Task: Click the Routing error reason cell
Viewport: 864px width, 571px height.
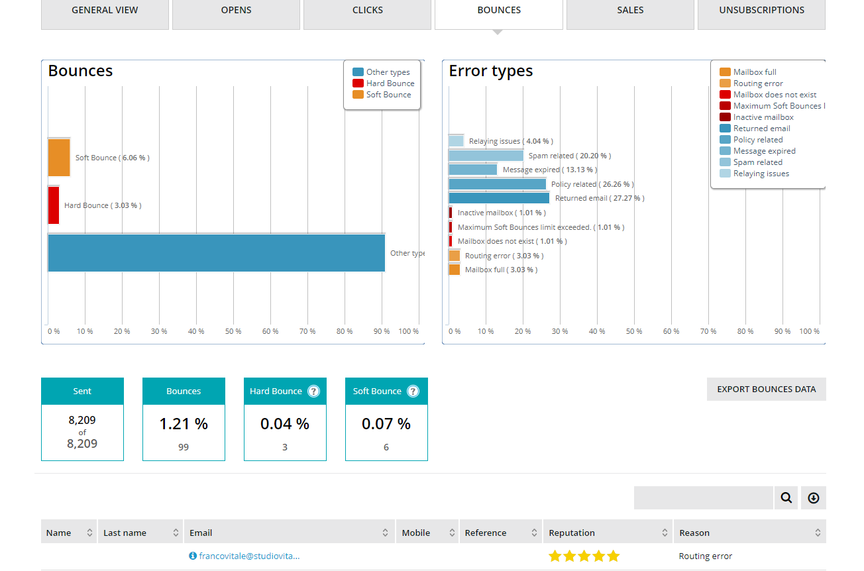Action: click(x=706, y=556)
